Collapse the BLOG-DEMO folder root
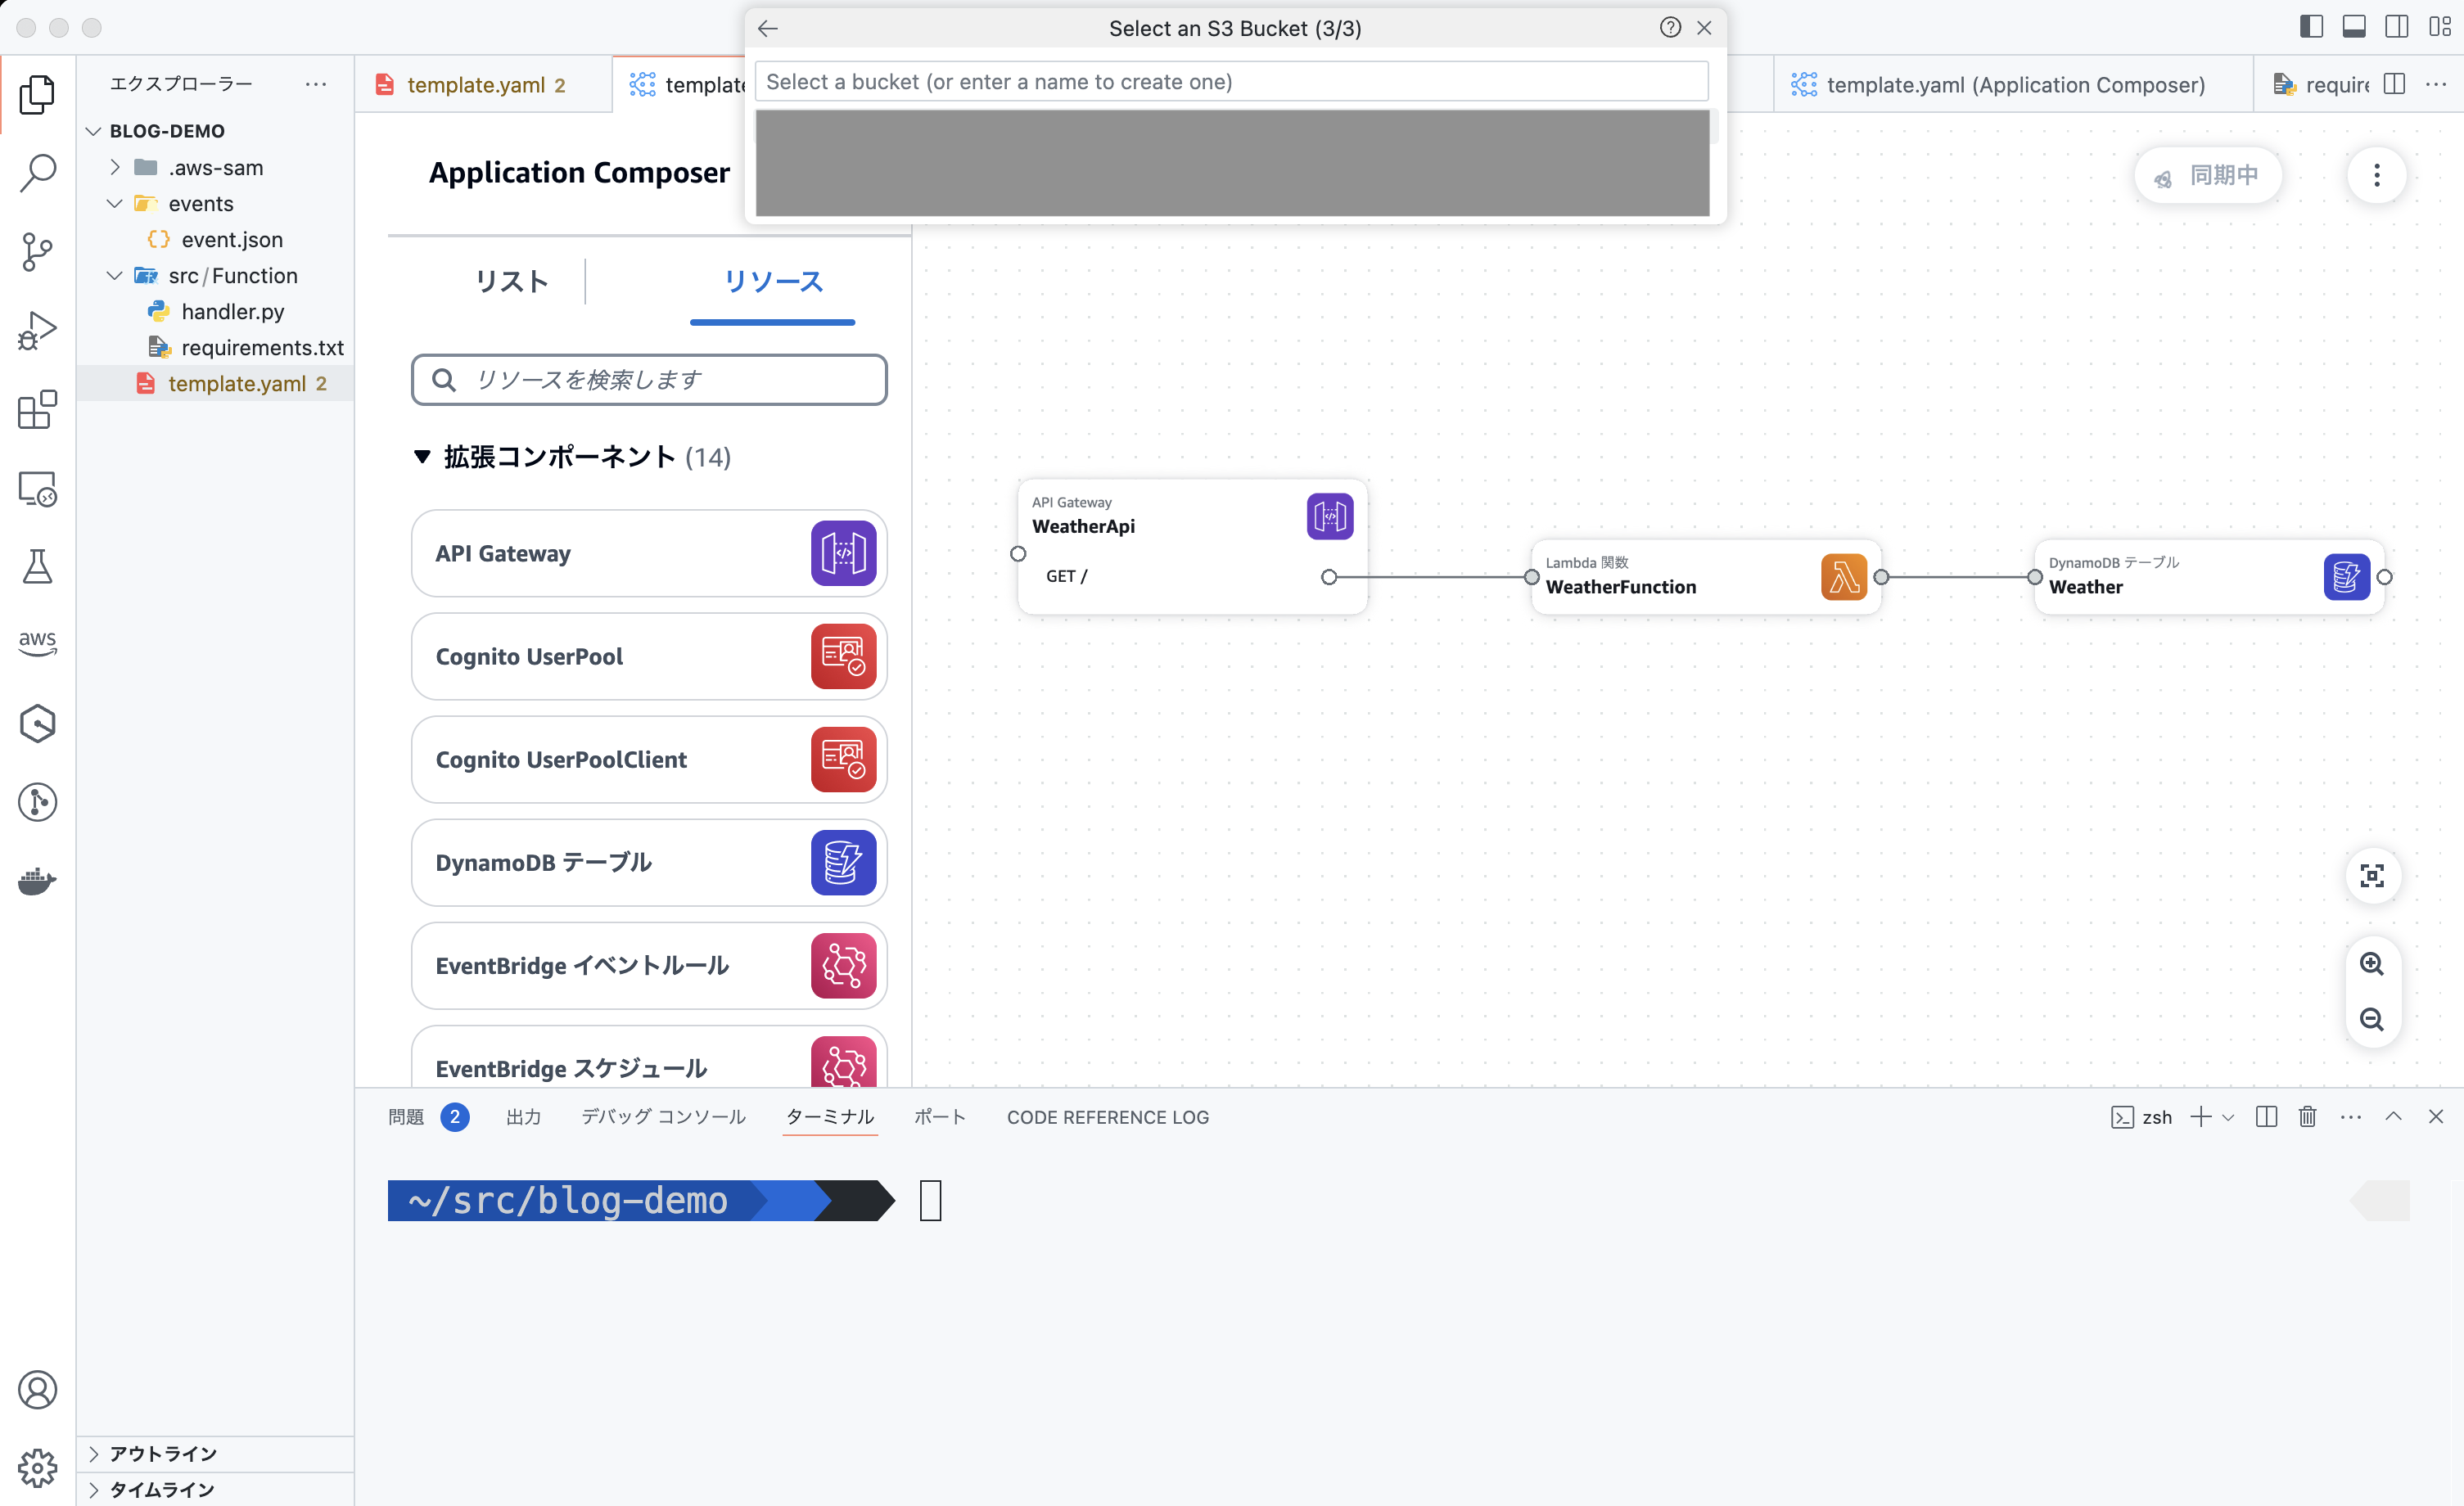This screenshot has width=2464, height=1506. point(94,131)
